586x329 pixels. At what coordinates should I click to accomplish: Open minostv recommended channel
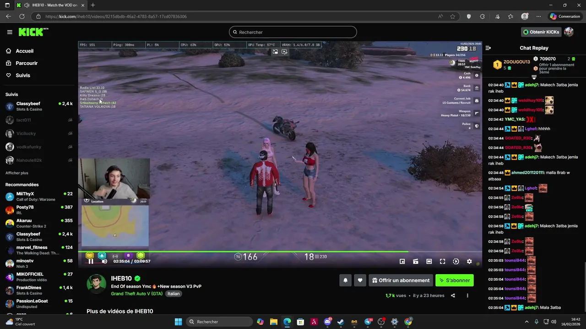click(39, 264)
